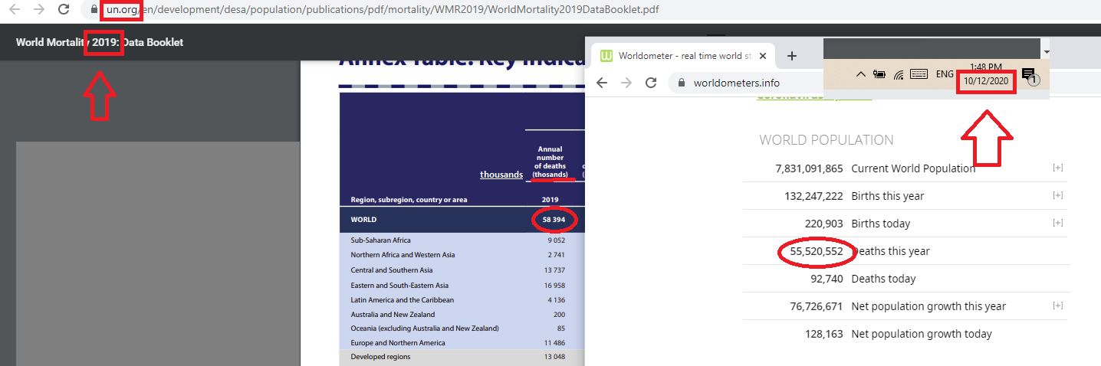The height and width of the screenshot is (366, 1101).
Task: Open a new tab with the plus button
Action: tap(792, 56)
